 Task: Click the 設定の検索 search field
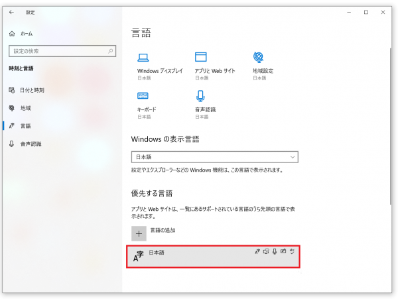point(62,51)
